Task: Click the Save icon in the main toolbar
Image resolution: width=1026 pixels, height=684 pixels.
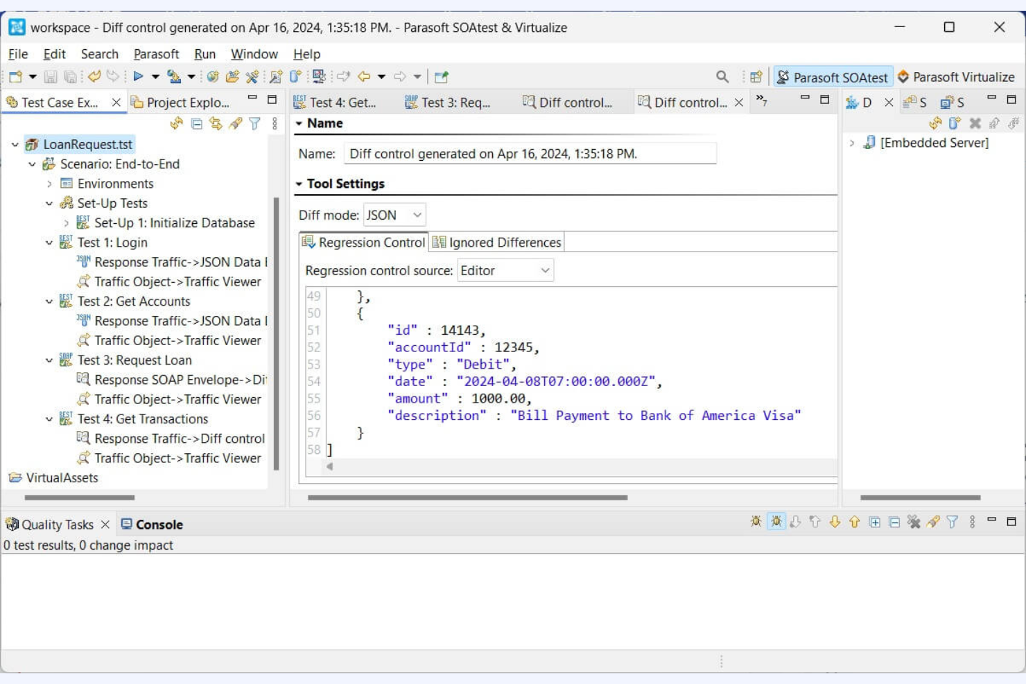Action: (x=50, y=77)
